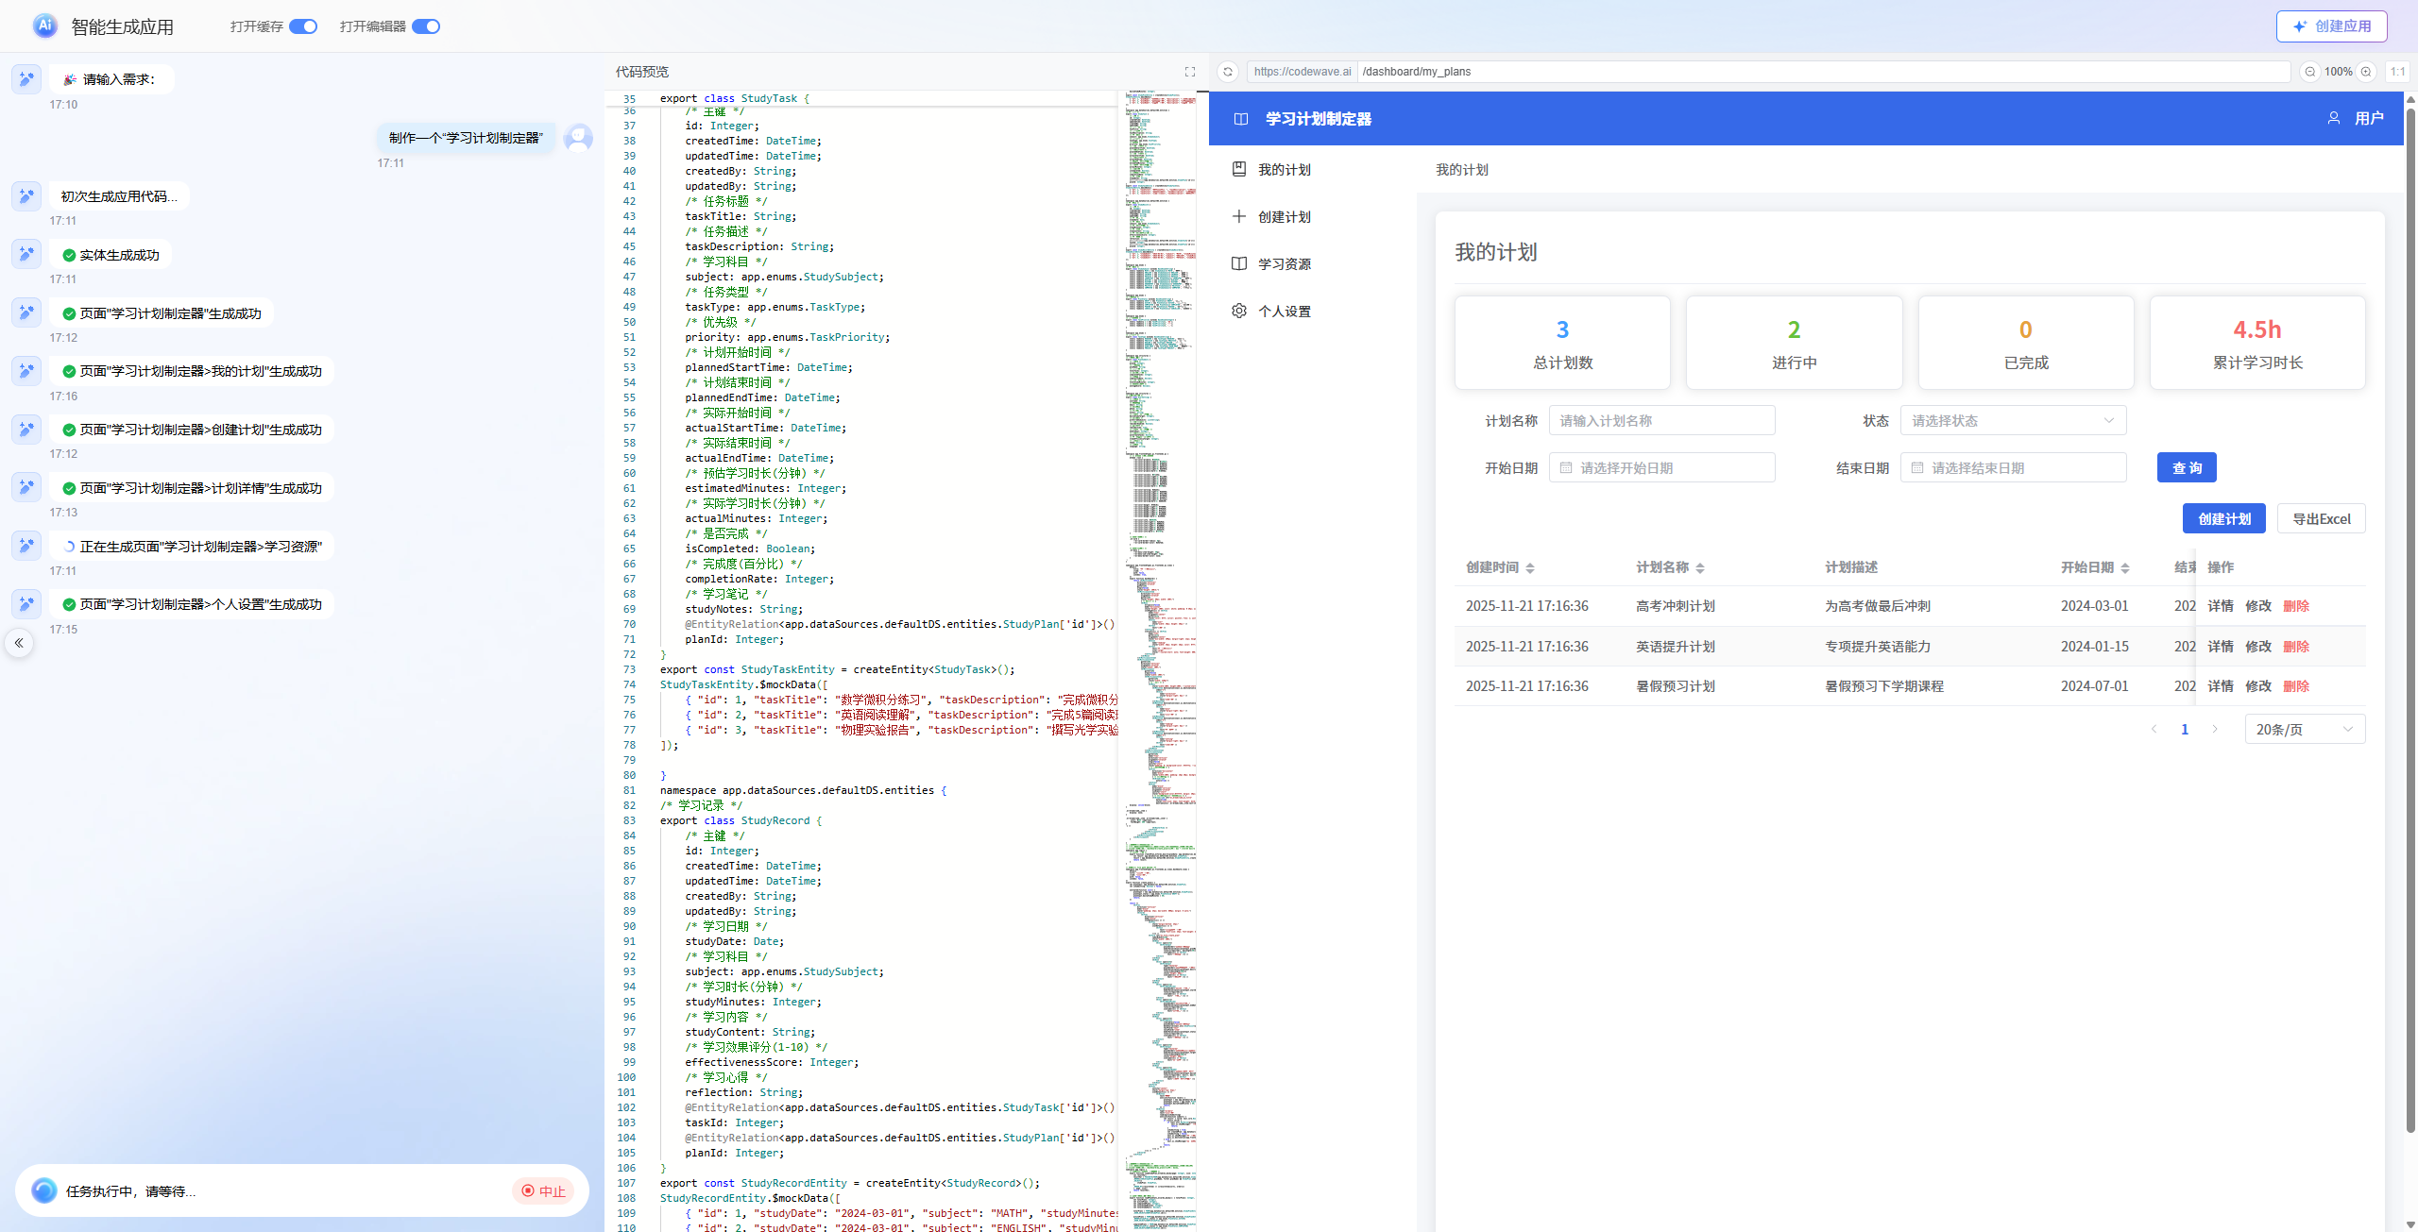The width and height of the screenshot is (2418, 1232).
Task: Click the 1:1 scale reset icon
Action: [x=2397, y=72]
